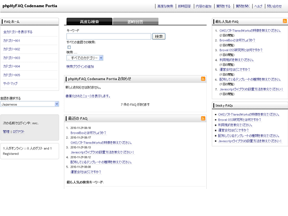Screen dimensions: 288x216
Task: Open カテゴリー003 in the sidebar
Action: (12, 58)
